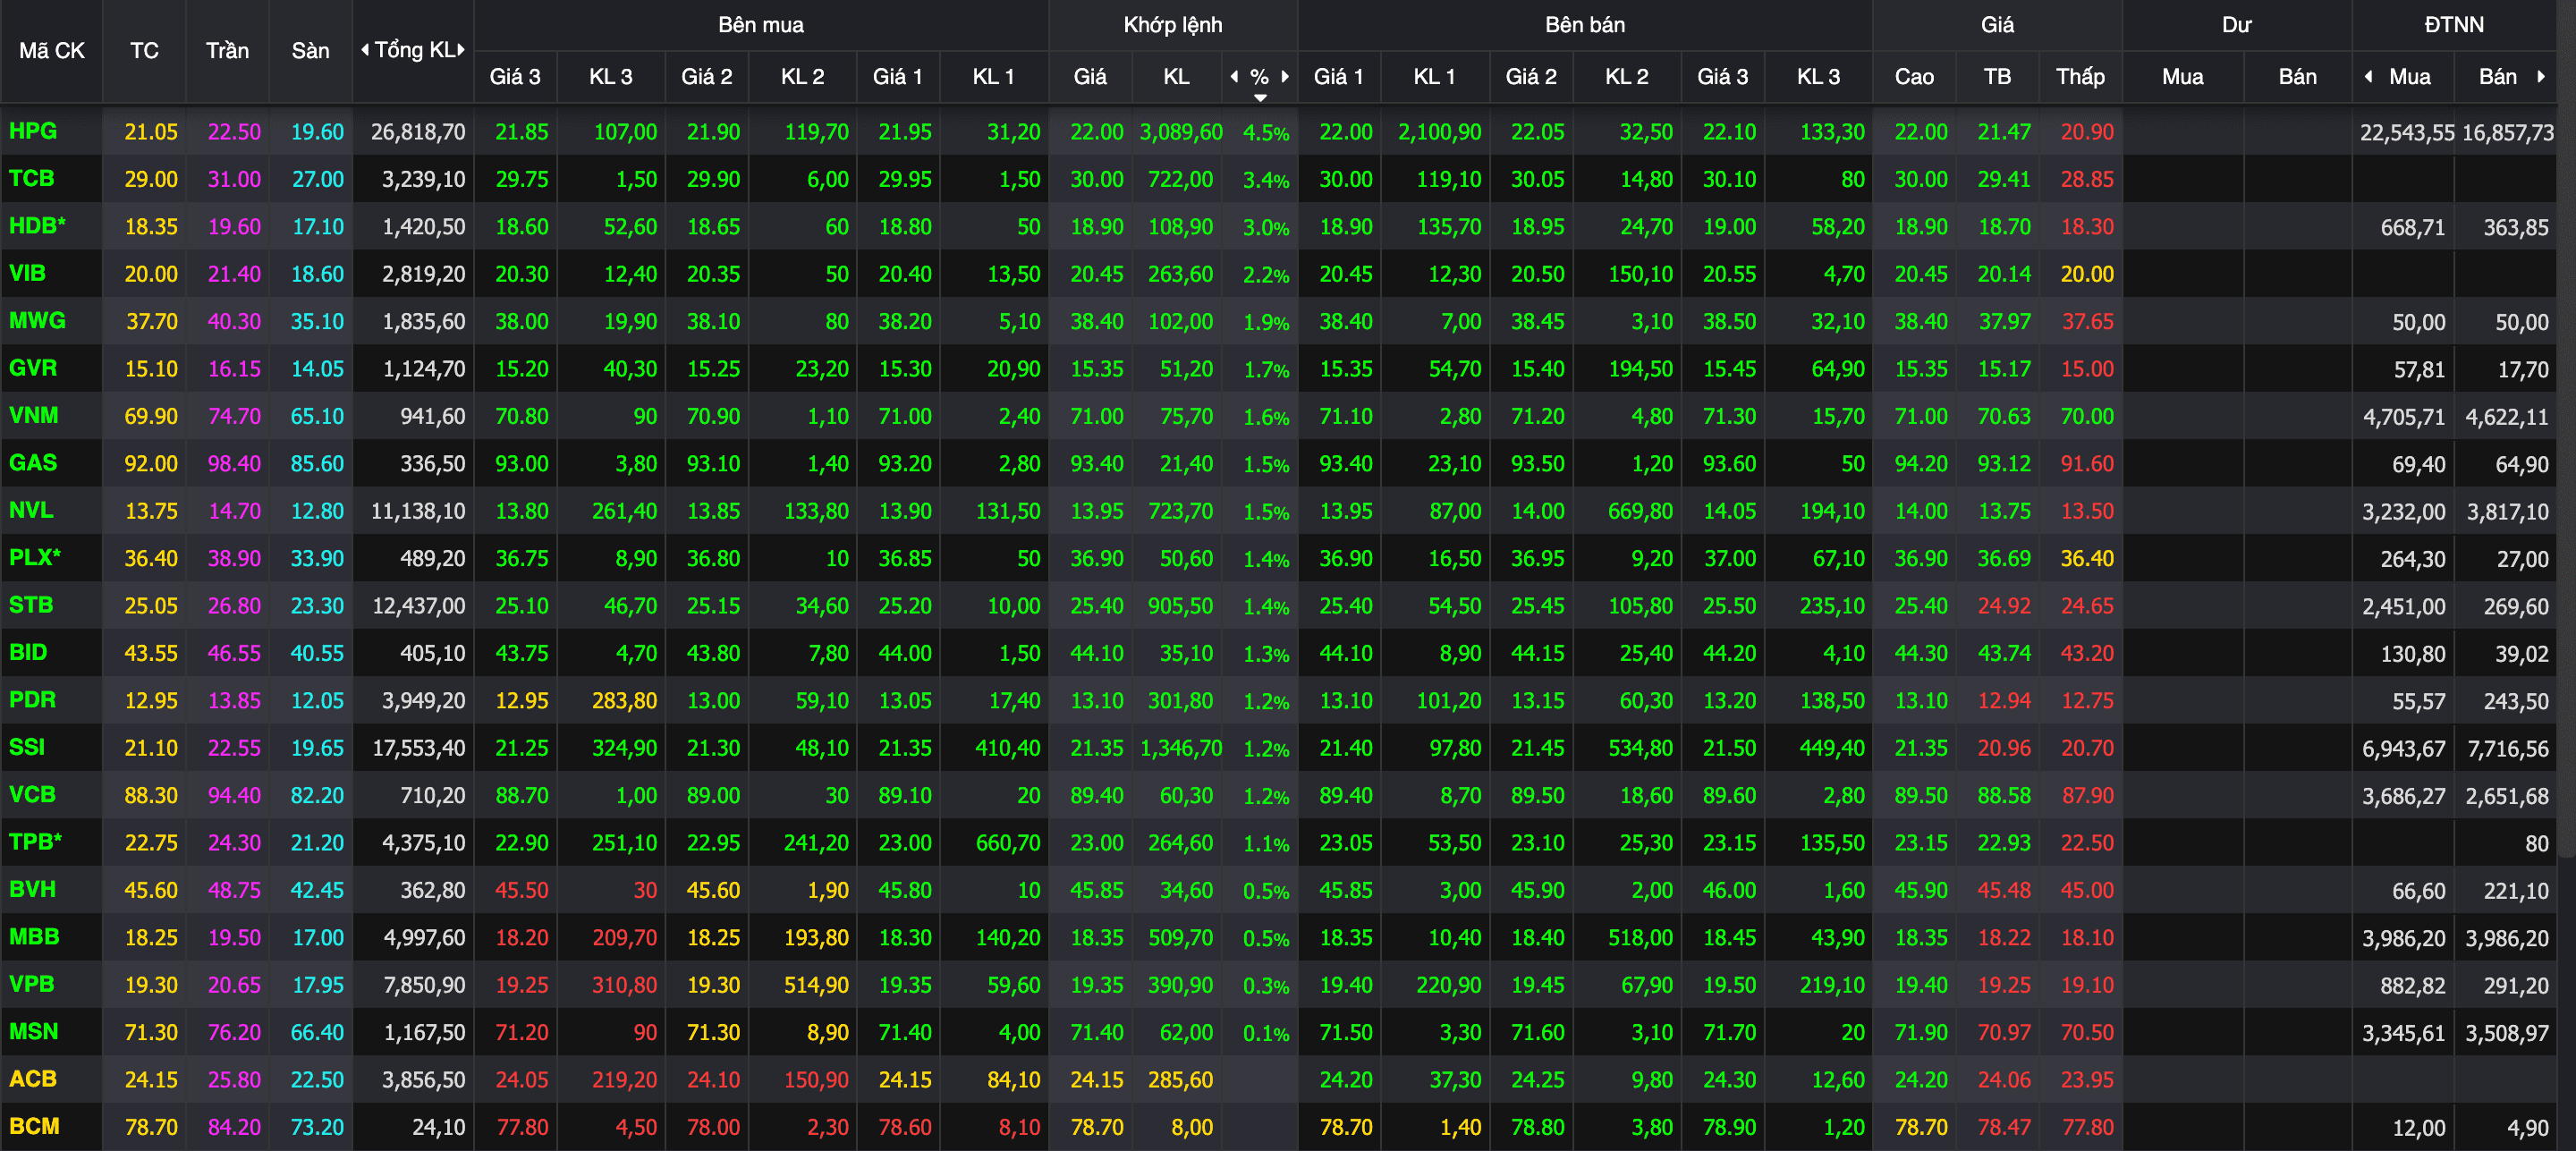Click the Bên mua group header
Image resolution: width=2576 pixels, height=1151 pixels.
click(761, 25)
